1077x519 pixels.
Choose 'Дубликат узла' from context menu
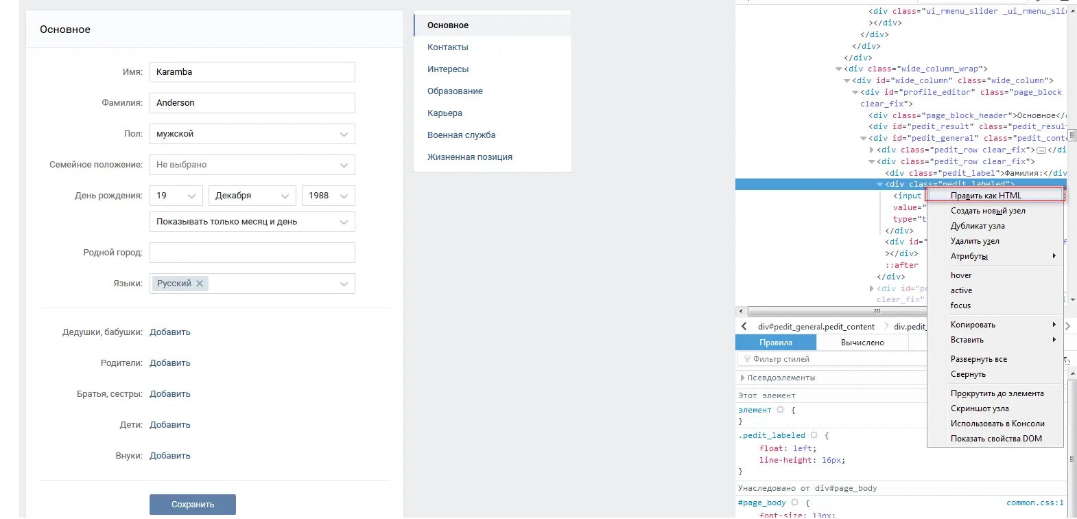click(995, 226)
